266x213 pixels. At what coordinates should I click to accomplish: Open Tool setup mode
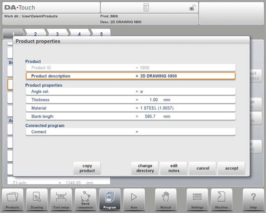pyautogui.click(x=61, y=199)
